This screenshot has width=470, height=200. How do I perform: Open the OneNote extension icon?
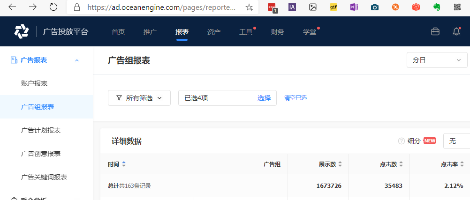tap(354, 7)
